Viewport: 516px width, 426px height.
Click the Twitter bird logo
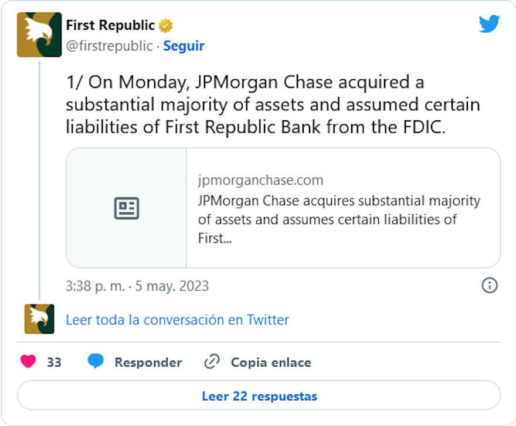489,24
